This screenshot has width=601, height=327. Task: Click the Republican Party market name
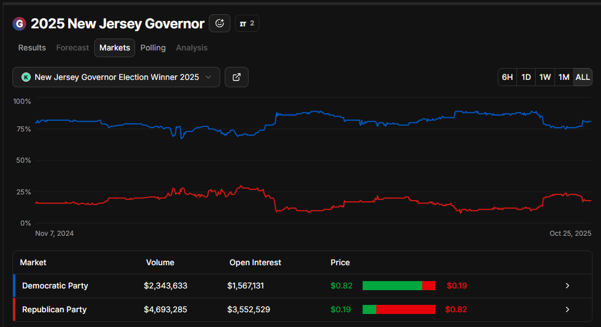[x=54, y=309]
